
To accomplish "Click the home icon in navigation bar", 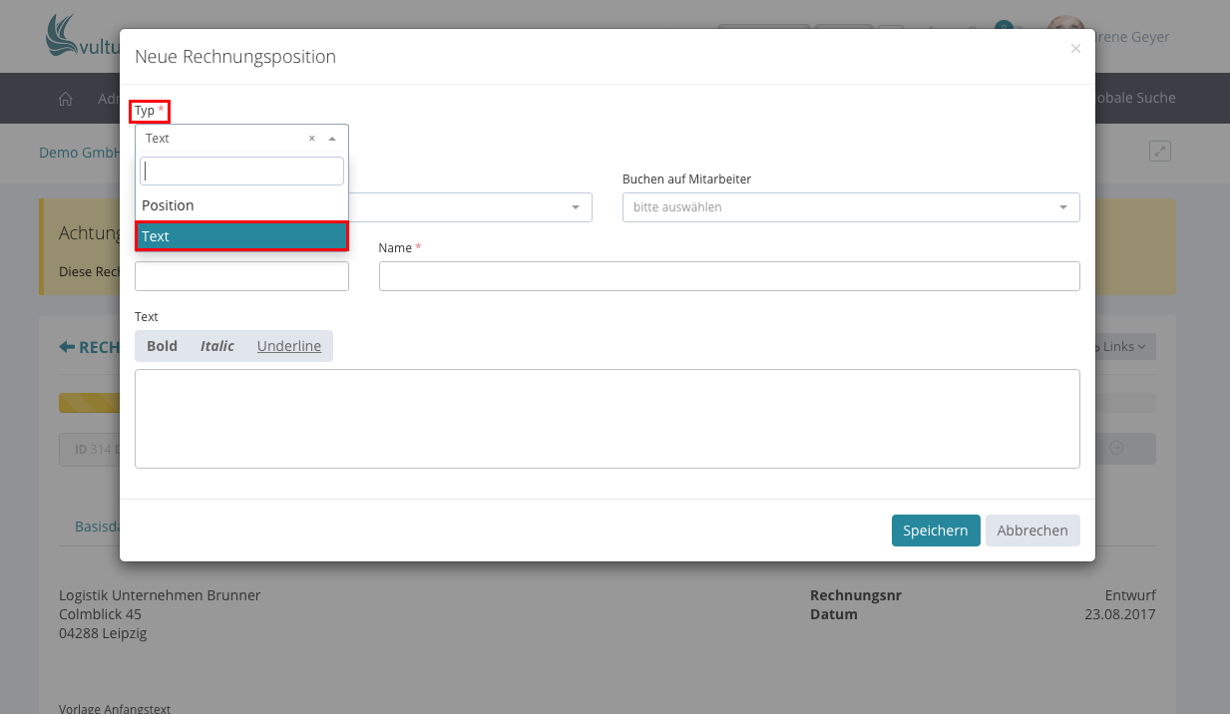I will 66,99.
